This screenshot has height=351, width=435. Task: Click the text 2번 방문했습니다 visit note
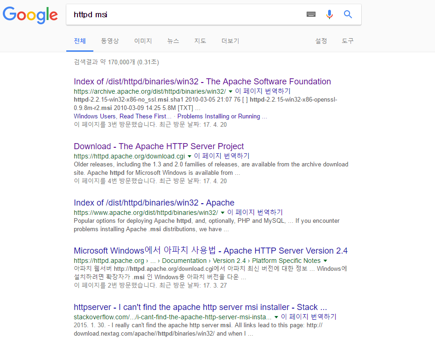tap(150, 285)
